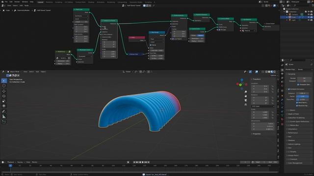314x176 pixels.
Task: Select the Add Cube tool in viewport toolbar
Action: (x=4, y=122)
